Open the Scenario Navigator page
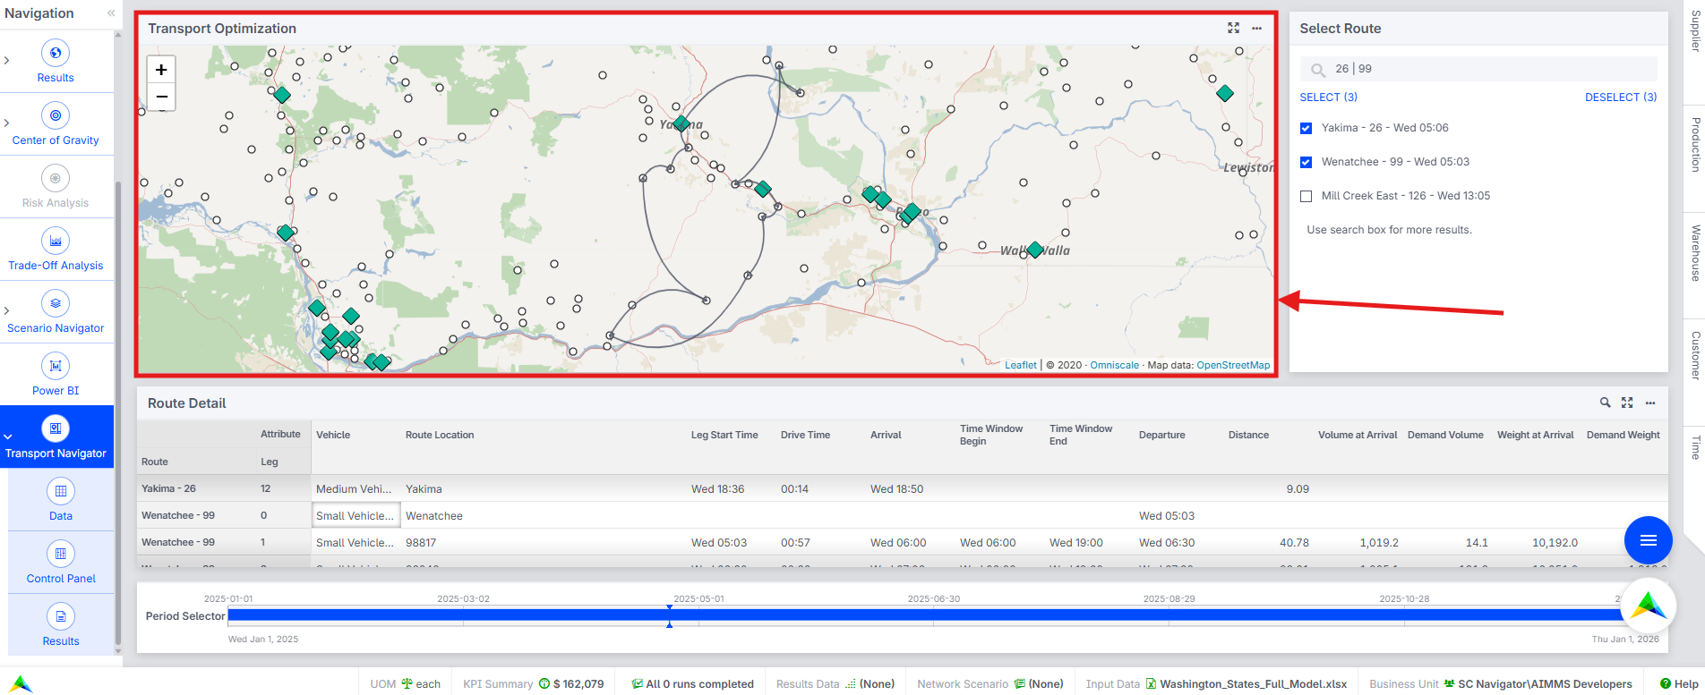1705x695 pixels. [x=56, y=313]
